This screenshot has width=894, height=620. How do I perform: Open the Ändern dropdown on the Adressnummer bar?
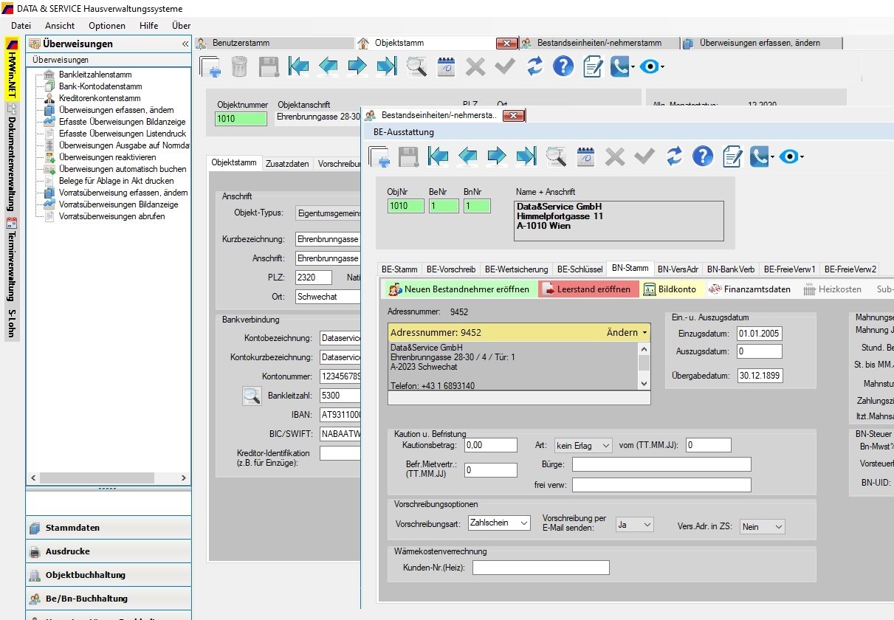[627, 333]
